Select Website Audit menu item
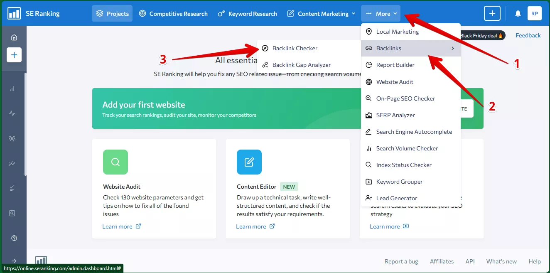 [411, 82]
